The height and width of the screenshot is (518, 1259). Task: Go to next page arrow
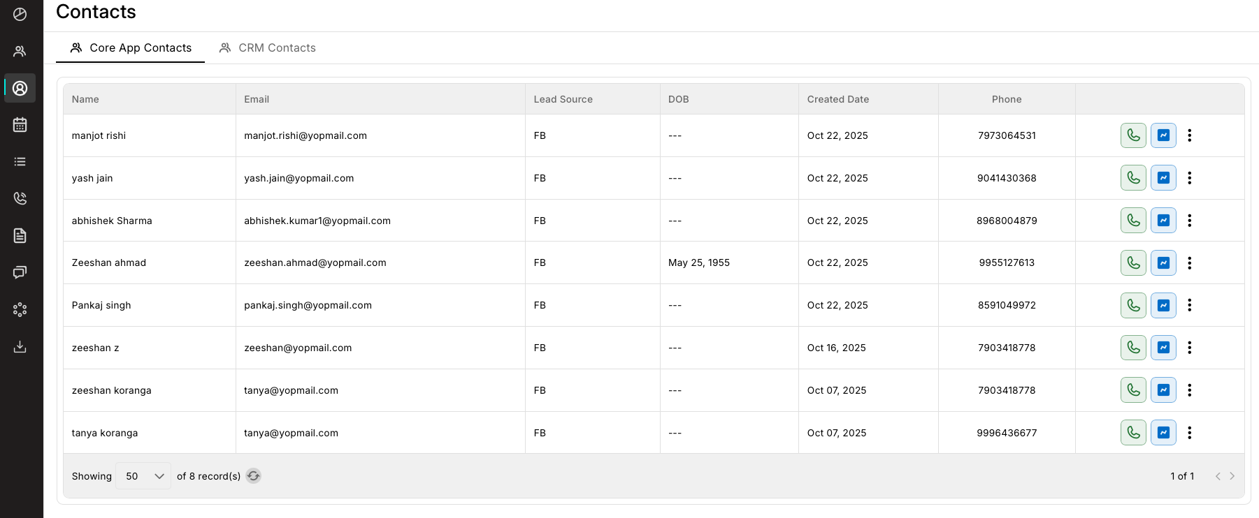(x=1232, y=476)
